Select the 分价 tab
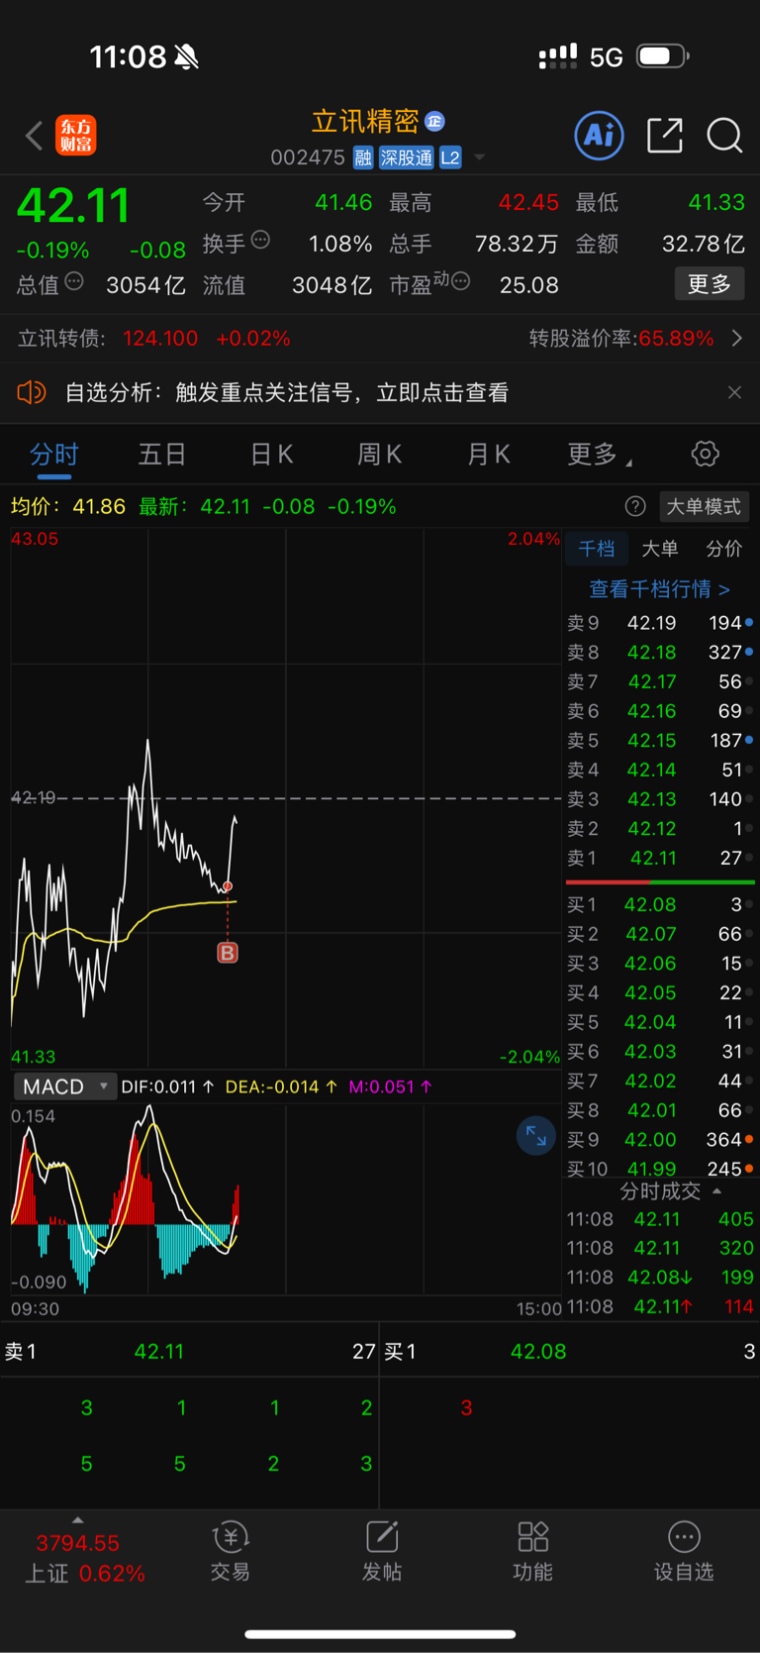Viewport: 760px width, 1653px height. (723, 549)
